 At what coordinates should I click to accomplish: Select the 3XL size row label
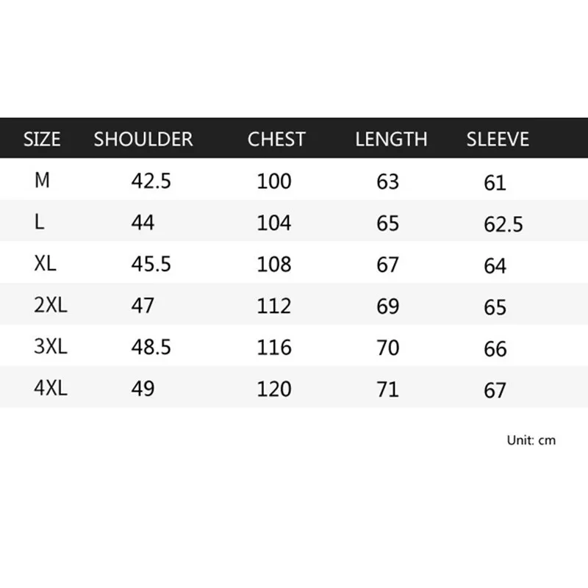pos(51,346)
